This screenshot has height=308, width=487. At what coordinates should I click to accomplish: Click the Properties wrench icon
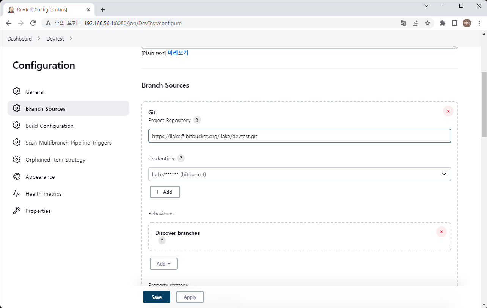[x=16, y=211]
